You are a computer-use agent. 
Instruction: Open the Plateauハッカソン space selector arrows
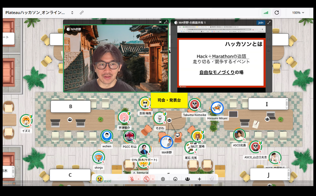(x=72, y=13)
